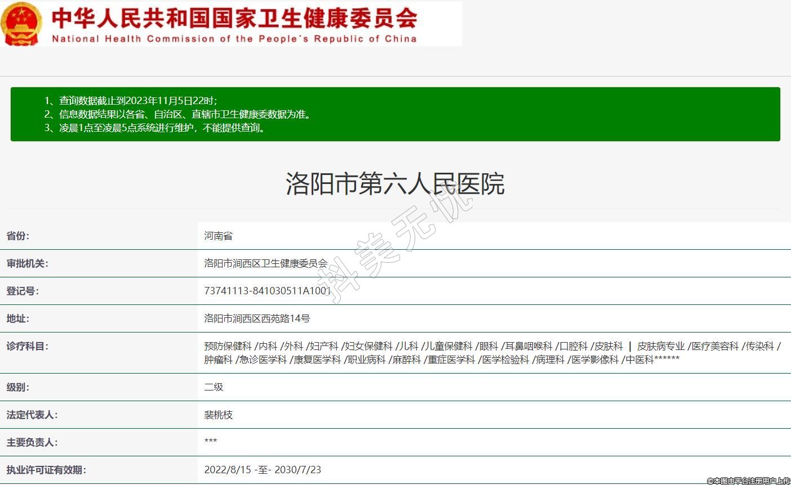Image resolution: width=791 pixels, height=485 pixels.
Task: Click the registration number 73741113-841030511A1001
Action: pos(267,291)
